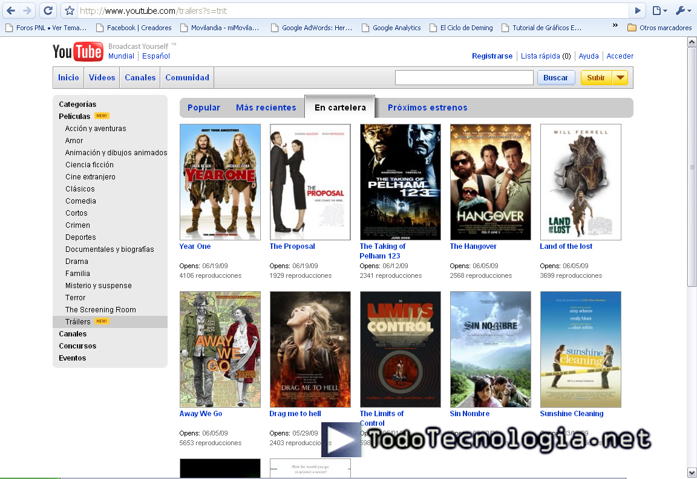Select the En cartelera tab

coord(340,108)
